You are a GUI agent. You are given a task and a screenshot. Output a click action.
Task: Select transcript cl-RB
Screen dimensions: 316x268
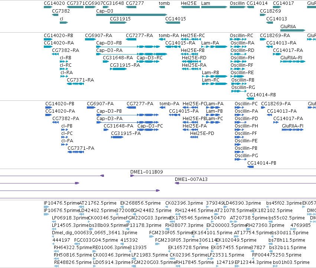point(64,62)
